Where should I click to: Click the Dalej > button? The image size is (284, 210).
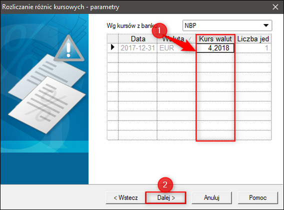point(165,197)
